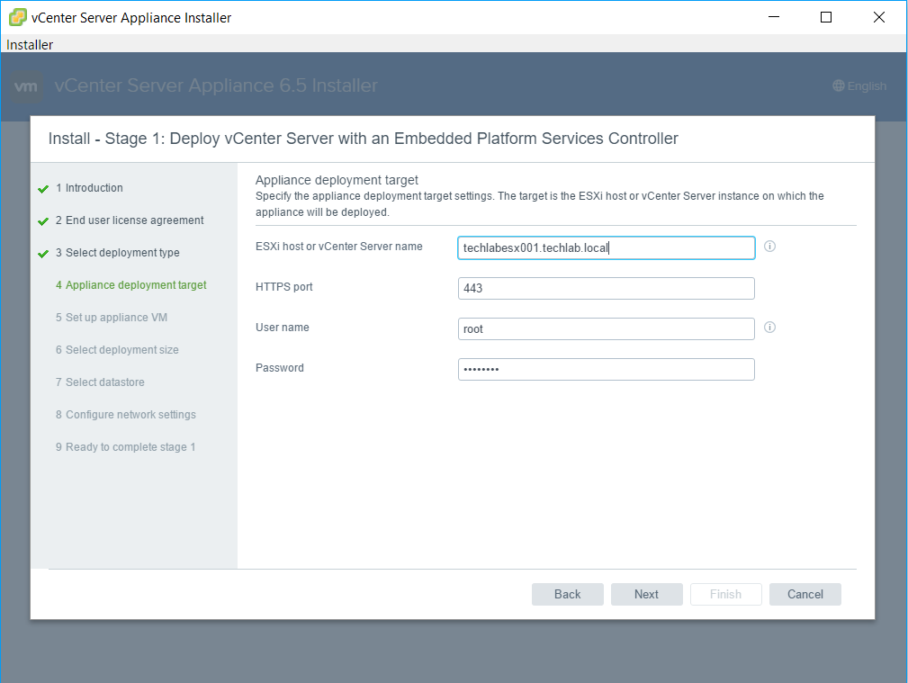
Task: Go to step 3 Select deployment type
Action: (118, 253)
